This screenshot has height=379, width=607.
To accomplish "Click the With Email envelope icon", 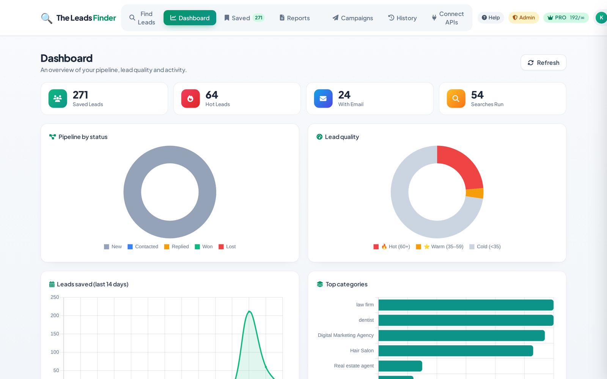I will pyautogui.click(x=323, y=99).
